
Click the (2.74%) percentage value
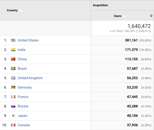pos(146,106)
